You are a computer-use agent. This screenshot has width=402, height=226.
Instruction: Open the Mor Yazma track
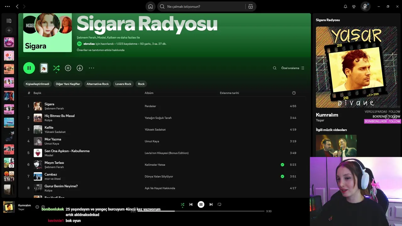coord(53,139)
